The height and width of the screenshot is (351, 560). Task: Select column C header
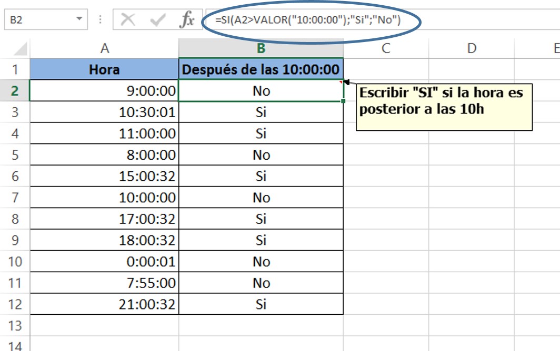coord(386,48)
